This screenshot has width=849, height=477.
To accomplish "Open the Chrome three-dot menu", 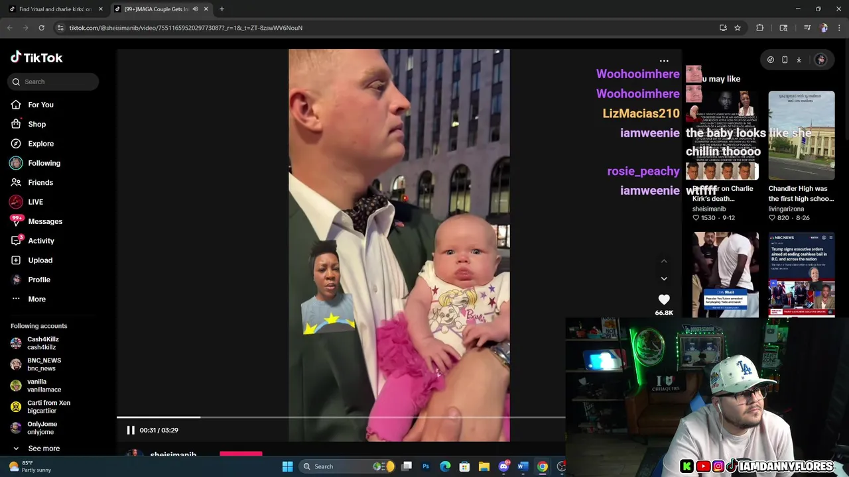I will click(839, 28).
